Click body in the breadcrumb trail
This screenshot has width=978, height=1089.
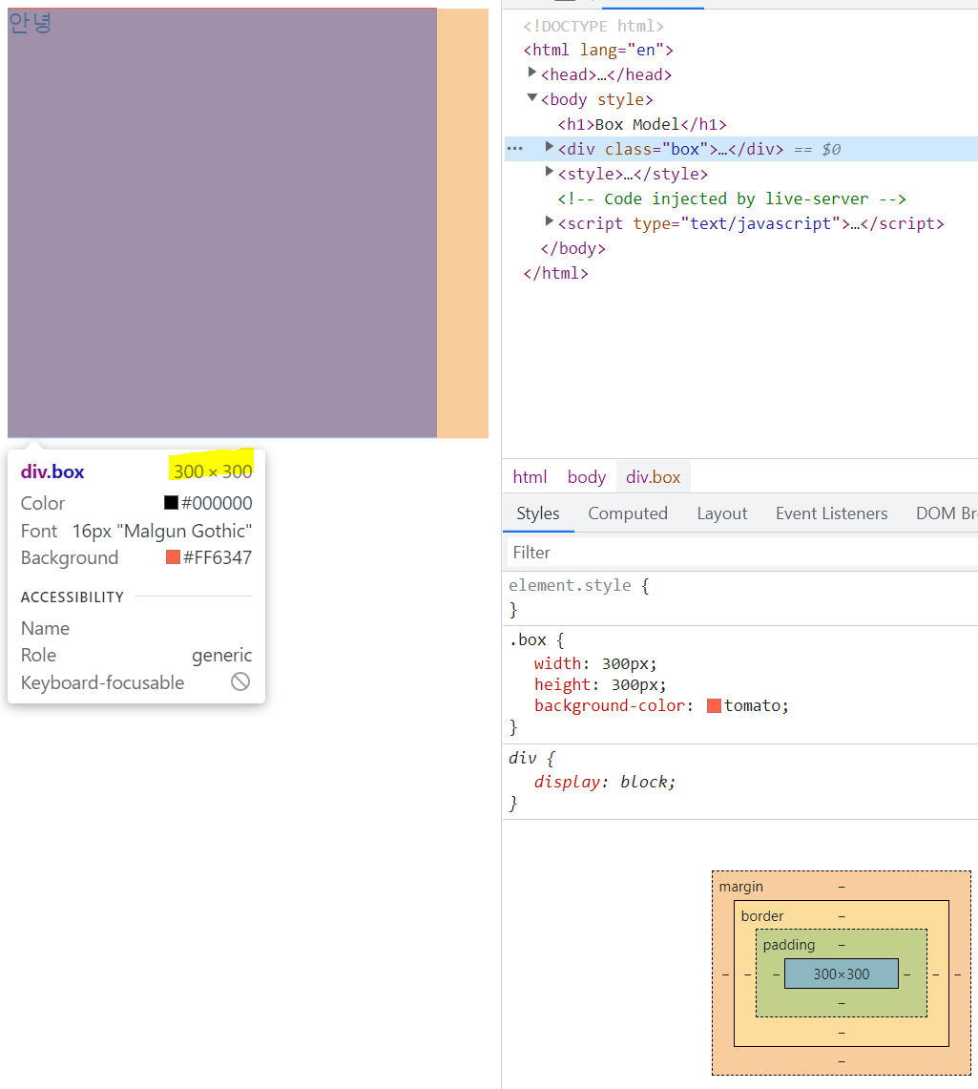[x=587, y=477]
